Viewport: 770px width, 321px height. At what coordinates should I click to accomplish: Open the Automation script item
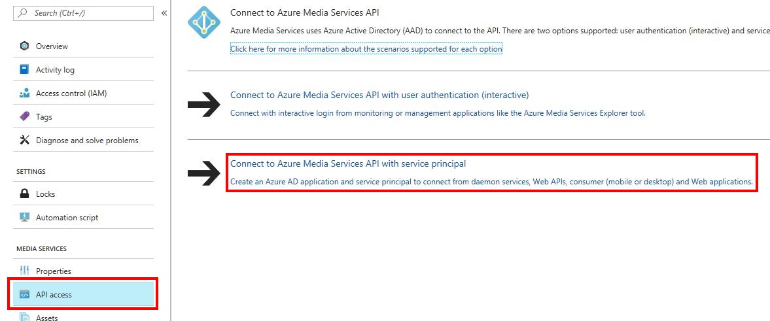84,218
